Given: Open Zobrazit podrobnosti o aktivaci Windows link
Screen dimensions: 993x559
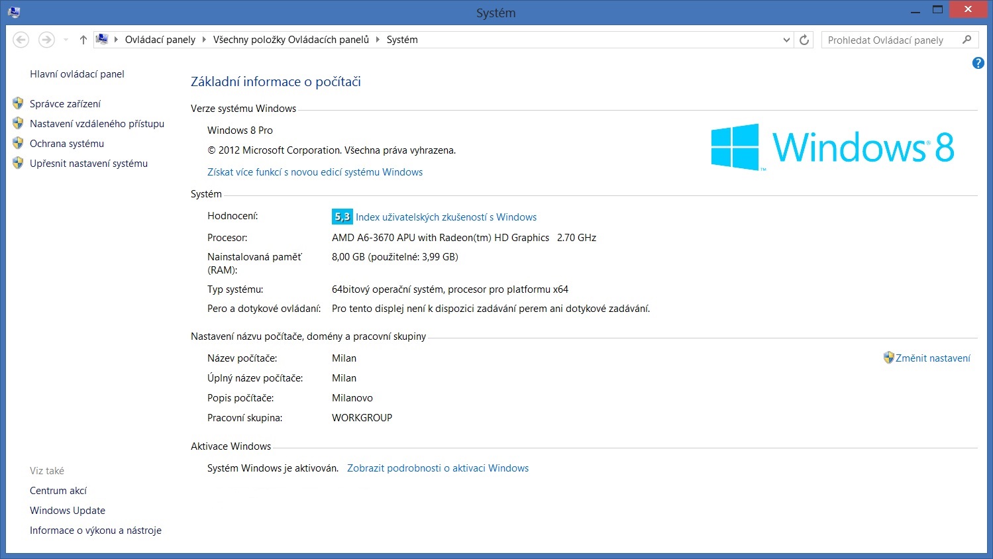Looking at the screenshot, I should click(x=438, y=468).
